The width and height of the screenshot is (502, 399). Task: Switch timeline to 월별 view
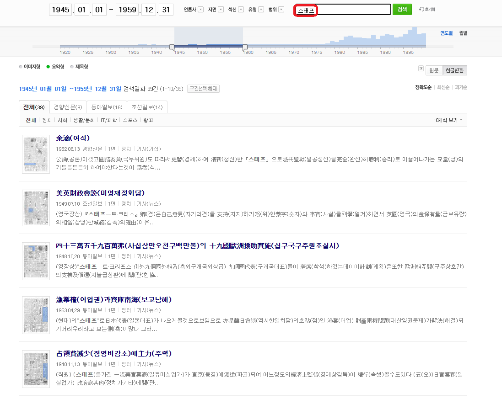463,33
